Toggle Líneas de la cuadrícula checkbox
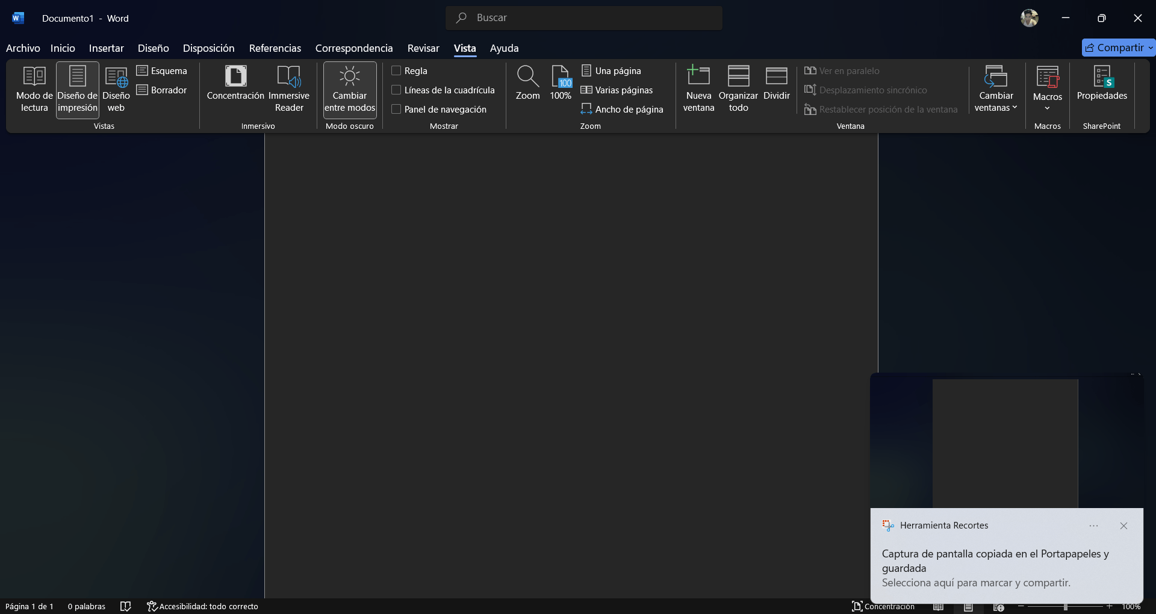 396,90
